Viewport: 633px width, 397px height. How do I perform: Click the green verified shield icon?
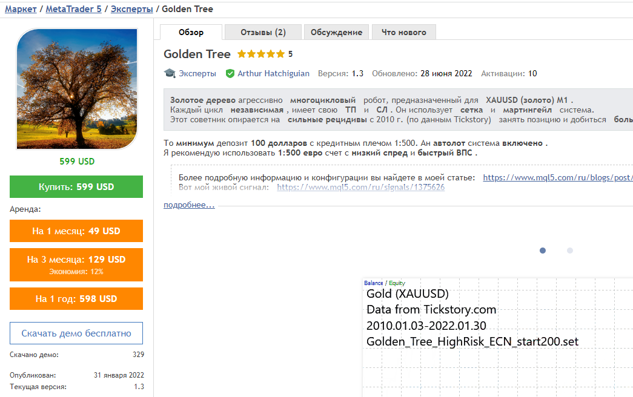230,73
